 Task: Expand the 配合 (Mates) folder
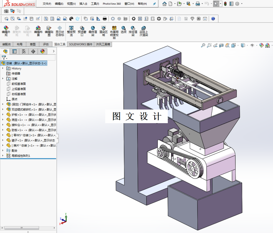coord(3,150)
